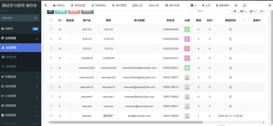Click the phone number 14444444444
Image resolution: width=273 pixels, height=126 pixels.
click(170, 29)
